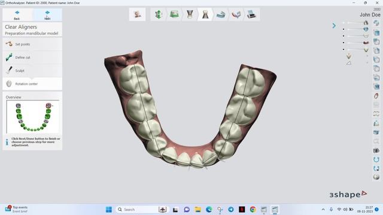Open File Explorer from the taskbar
The width and height of the screenshot is (383, 215).
point(198,210)
